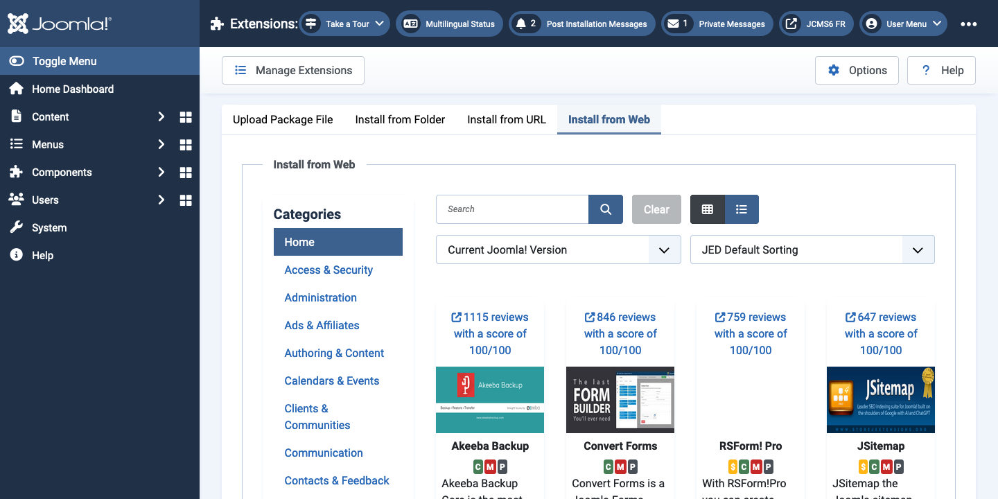Click RSForm! Pro module (M) badge
This screenshot has width=998, height=499.
[x=757, y=466]
